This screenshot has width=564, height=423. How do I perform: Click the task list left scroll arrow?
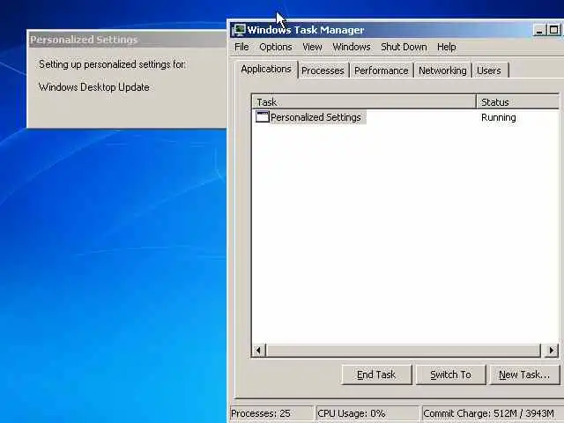point(258,350)
